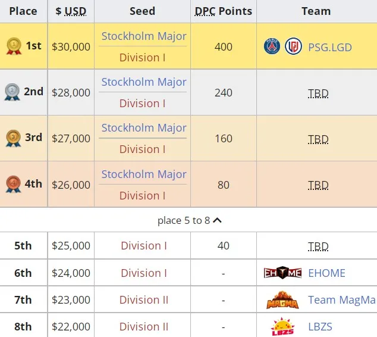Image resolution: width=377 pixels, height=337 pixels.
Task: Click Division I link in 2nd place row
Action: tap(142, 104)
